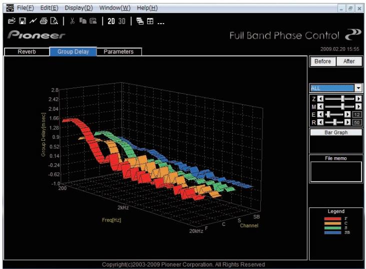Click the Full Band Phase Control logo icon
The width and height of the screenshot is (366, 269).
click(353, 35)
